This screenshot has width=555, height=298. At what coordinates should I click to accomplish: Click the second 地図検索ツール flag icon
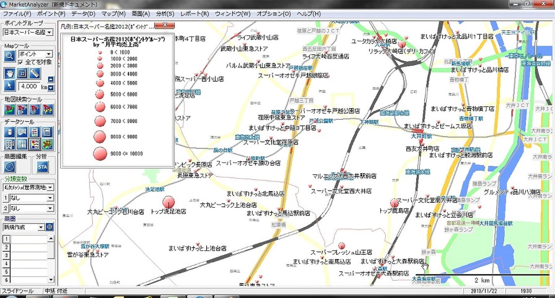pos(22,109)
